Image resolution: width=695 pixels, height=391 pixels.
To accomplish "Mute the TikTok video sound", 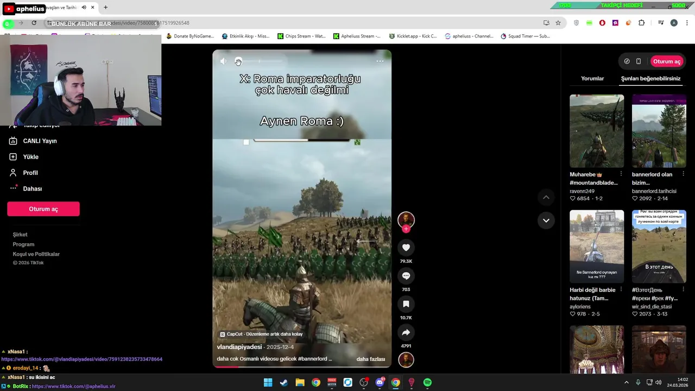I will pos(223,61).
